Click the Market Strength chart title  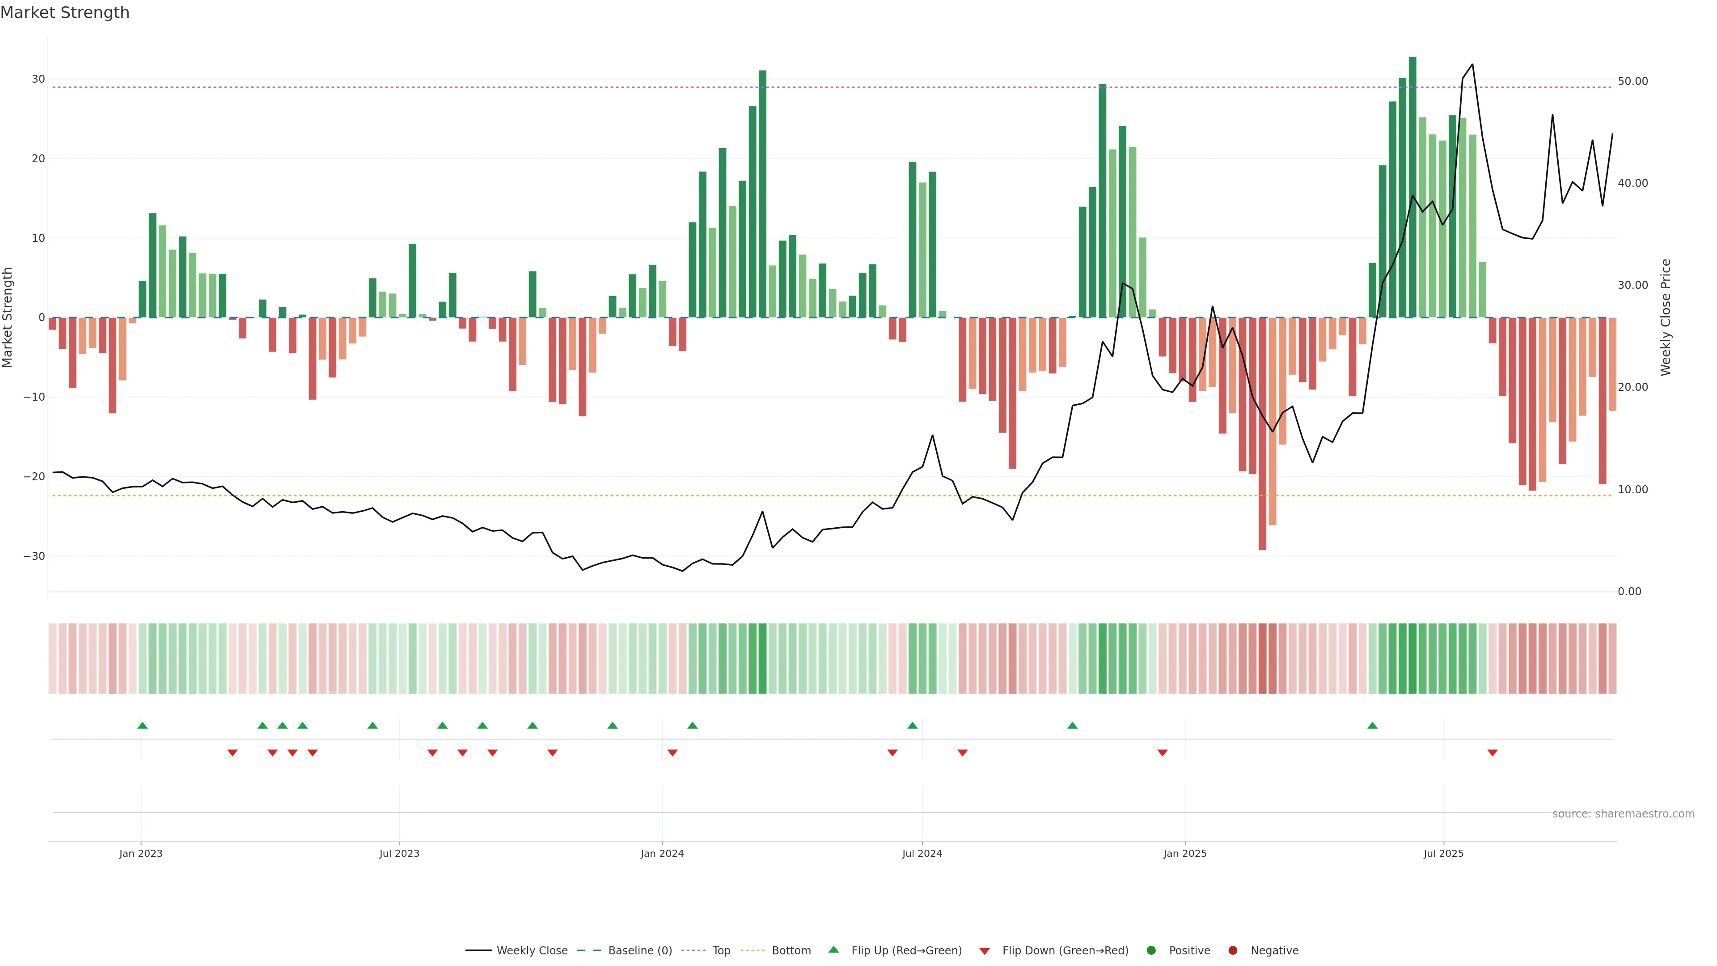[x=65, y=13]
